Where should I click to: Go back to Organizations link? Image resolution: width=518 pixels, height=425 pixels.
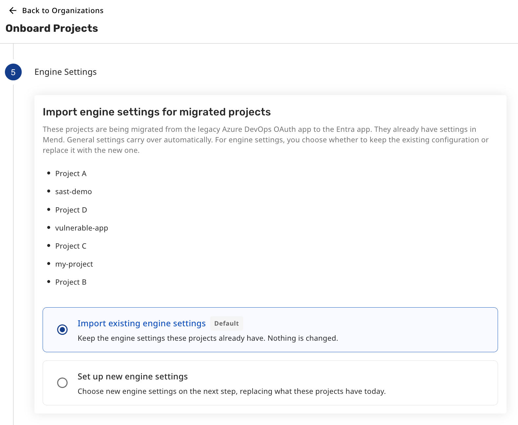[x=63, y=10]
